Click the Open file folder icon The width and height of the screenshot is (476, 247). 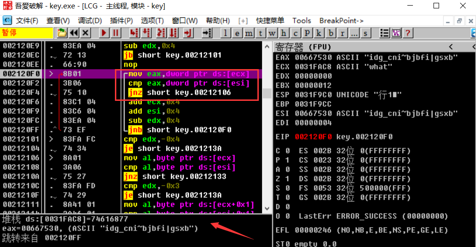pos(62,33)
